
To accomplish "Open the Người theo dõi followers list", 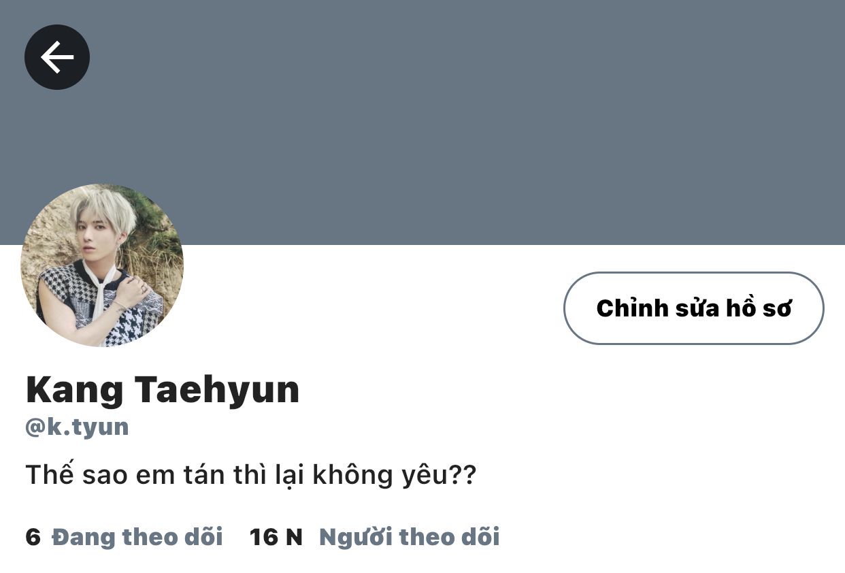I will [x=410, y=537].
